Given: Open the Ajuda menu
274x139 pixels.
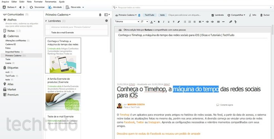Looking at the screenshot, I should [x=62, y=2].
